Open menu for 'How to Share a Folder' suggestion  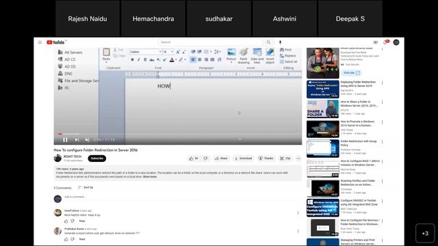[382, 102]
